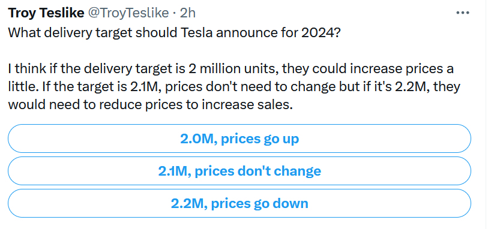Screen dimensions: 488x229
Task: Click the tweet question about 2024 target
Action: tap(173, 33)
